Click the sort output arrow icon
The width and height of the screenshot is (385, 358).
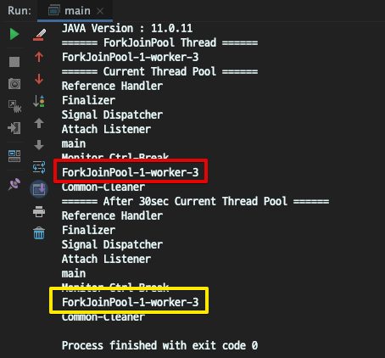(x=39, y=101)
